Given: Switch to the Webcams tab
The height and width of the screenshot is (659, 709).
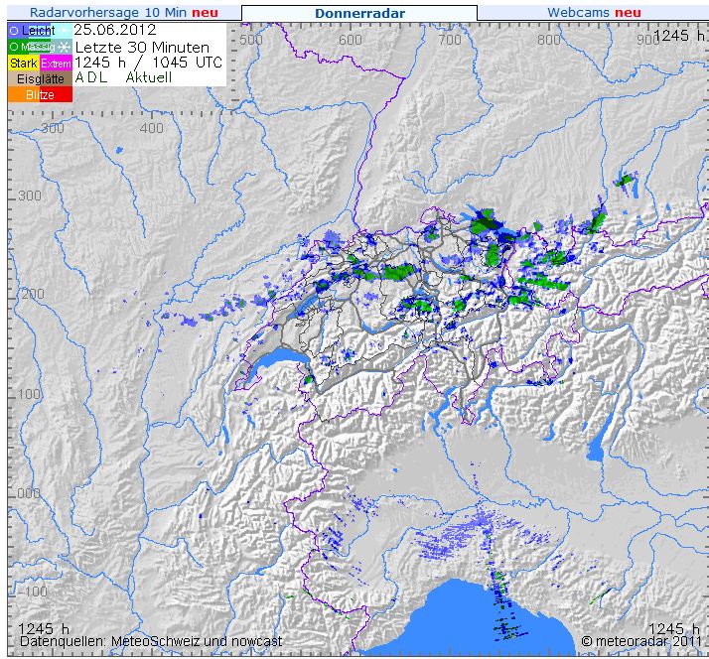Looking at the screenshot, I should click(x=593, y=13).
